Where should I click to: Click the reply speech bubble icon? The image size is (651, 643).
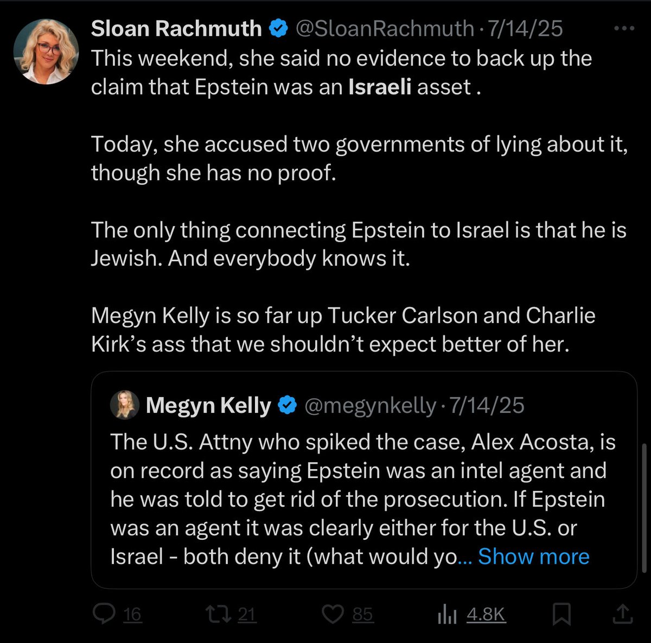103,614
